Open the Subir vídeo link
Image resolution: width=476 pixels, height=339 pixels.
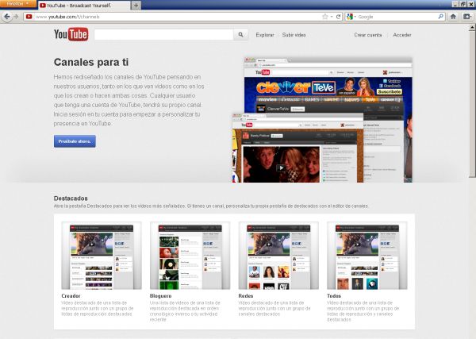pos(294,35)
